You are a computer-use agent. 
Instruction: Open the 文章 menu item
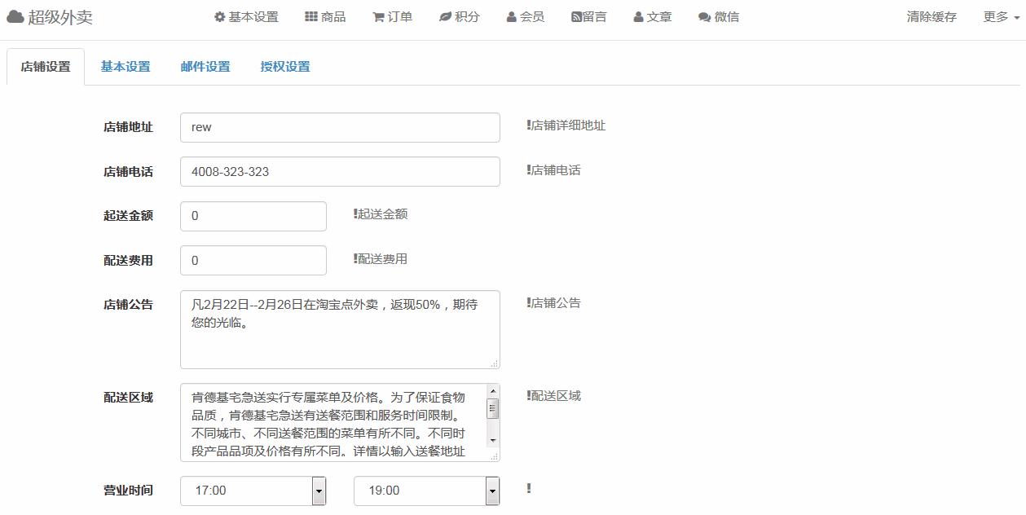click(653, 17)
